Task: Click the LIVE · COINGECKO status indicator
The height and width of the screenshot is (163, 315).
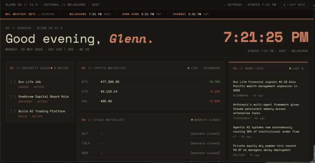Action: [x=204, y=68]
